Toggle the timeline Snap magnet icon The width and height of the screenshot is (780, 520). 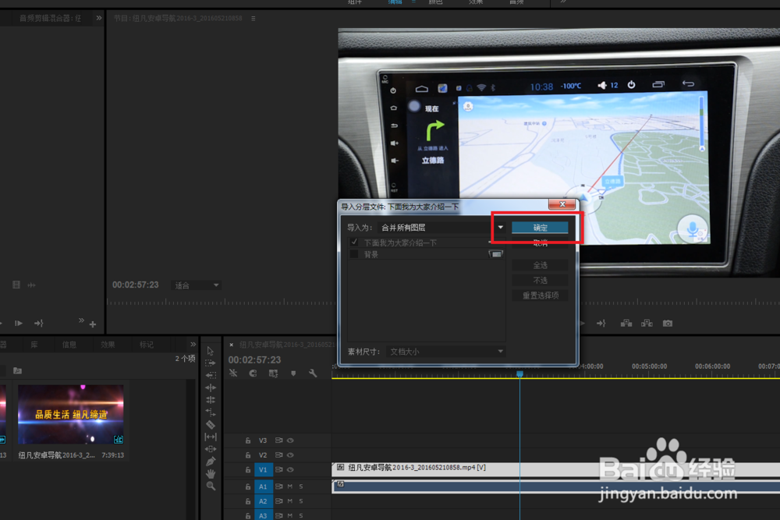pyautogui.click(x=253, y=373)
